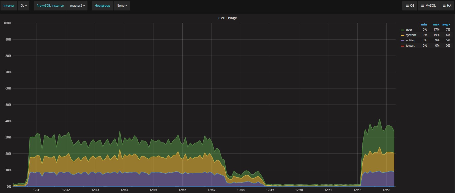Click the yellow system color swatch

pyautogui.click(x=403, y=35)
